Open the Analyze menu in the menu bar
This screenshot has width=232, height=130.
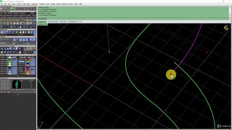53,4
